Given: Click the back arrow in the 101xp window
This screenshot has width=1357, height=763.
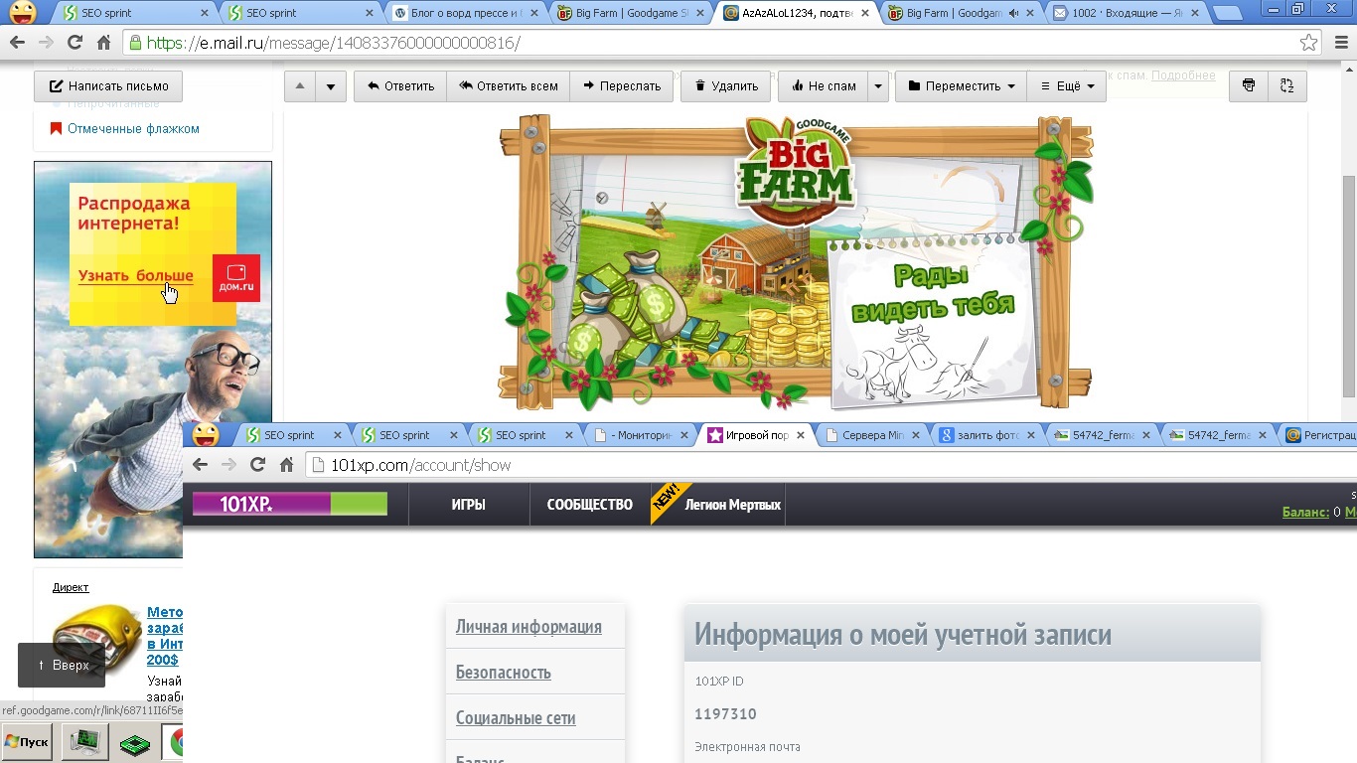Looking at the screenshot, I should [x=200, y=464].
